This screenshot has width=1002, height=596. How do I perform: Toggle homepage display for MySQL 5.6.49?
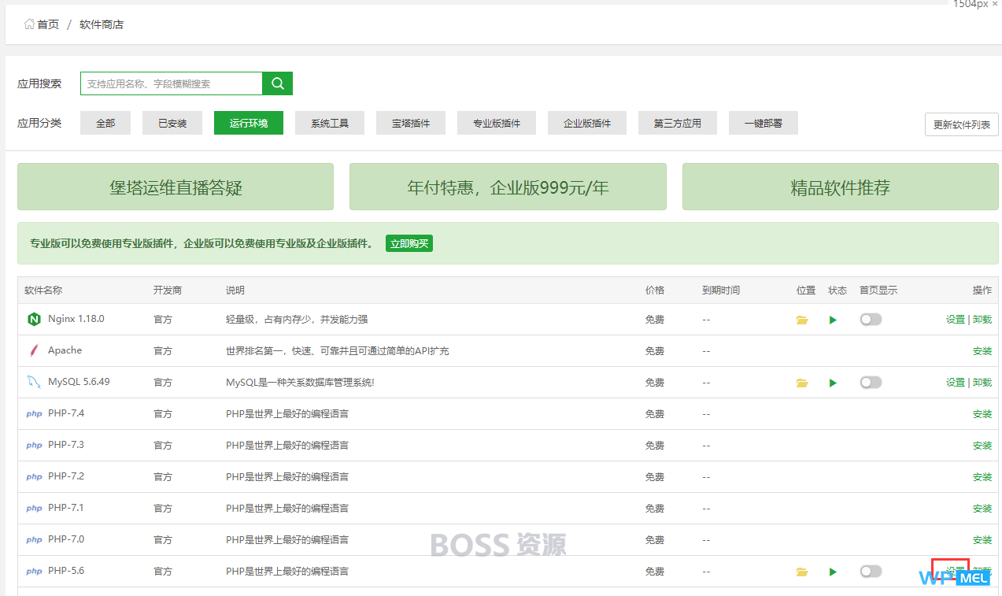click(x=871, y=383)
